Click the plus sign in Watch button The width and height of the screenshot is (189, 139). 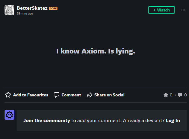(154, 10)
